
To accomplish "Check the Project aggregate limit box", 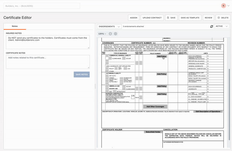I will (116, 69).
